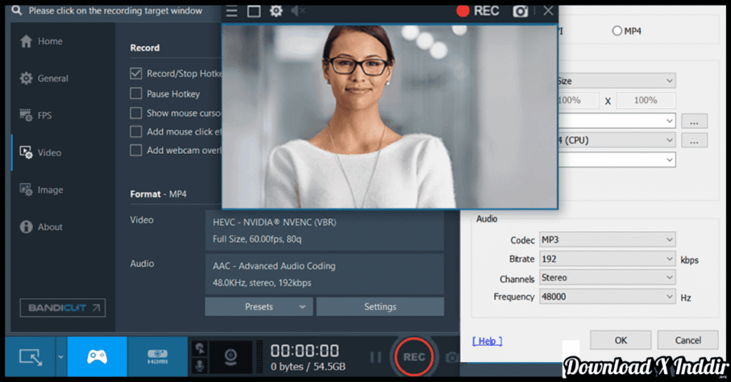Uncheck the Record/Stop Hotkey checkbox
The height and width of the screenshot is (382, 731).
136,73
